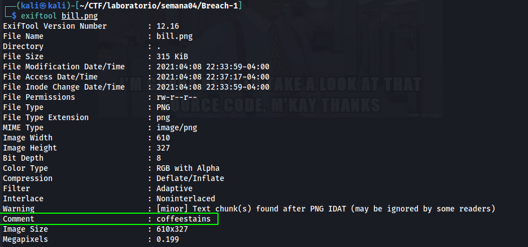The width and height of the screenshot is (528, 247).
Task: Click the Filter value Adaptive
Action: (x=174, y=188)
